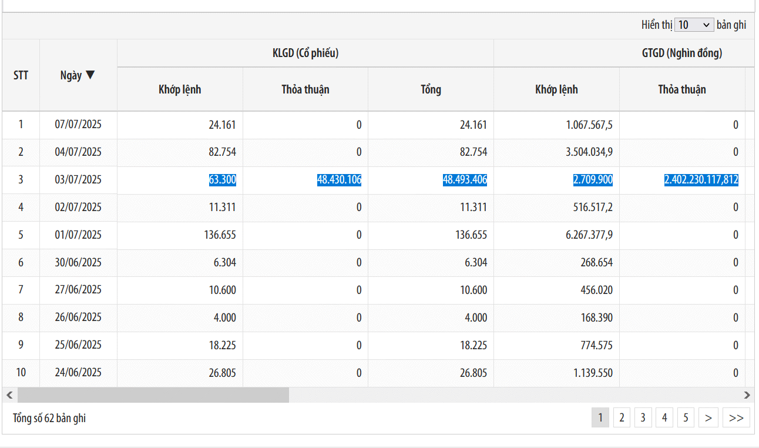Go to page 4
The image size is (759, 448).
664,418
